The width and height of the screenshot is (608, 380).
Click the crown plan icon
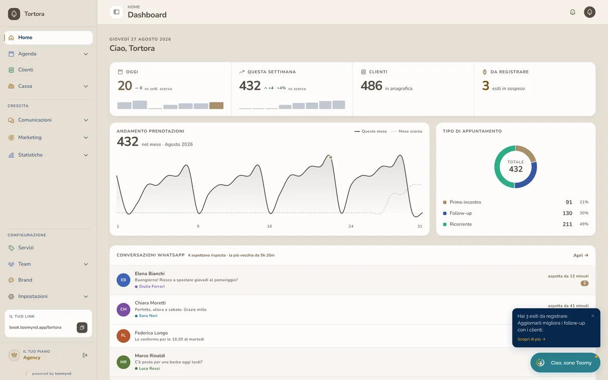click(14, 355)
